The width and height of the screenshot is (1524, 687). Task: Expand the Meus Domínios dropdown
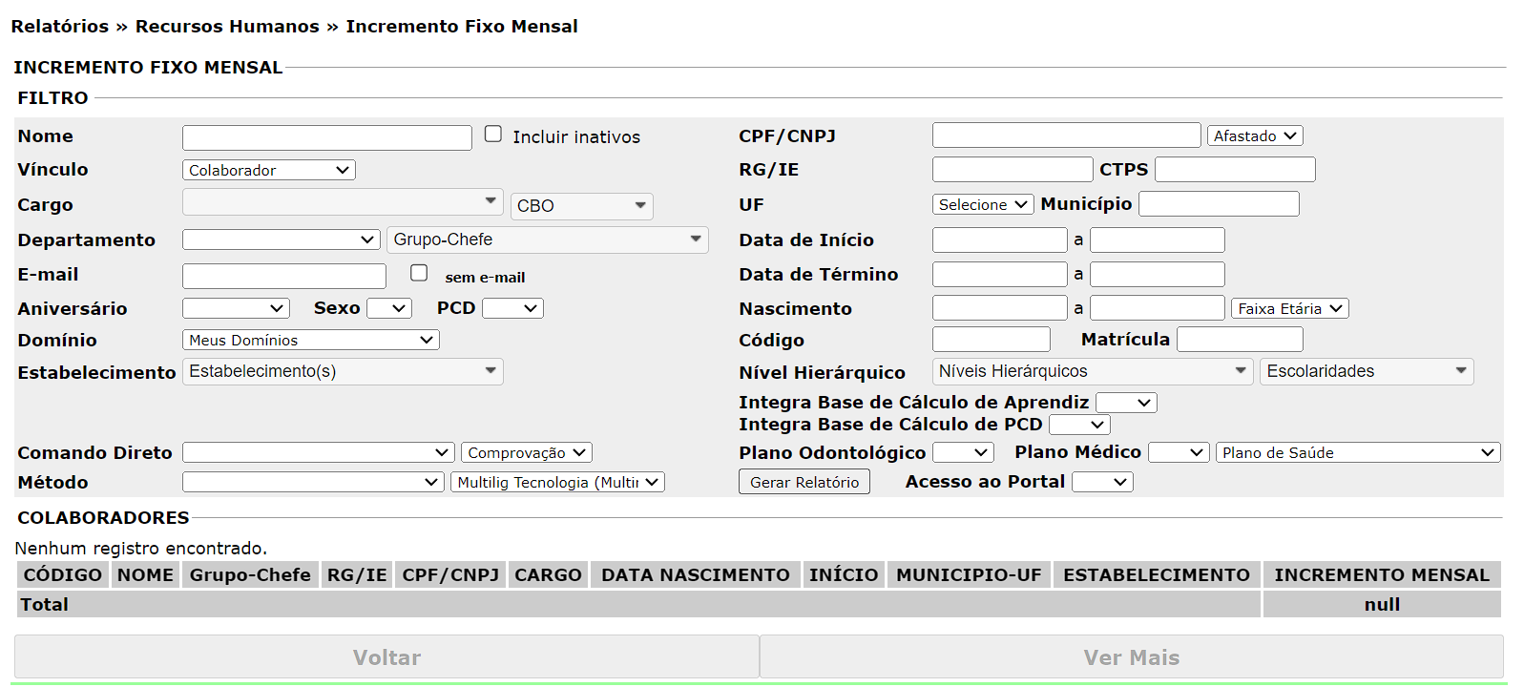point(310,341)
